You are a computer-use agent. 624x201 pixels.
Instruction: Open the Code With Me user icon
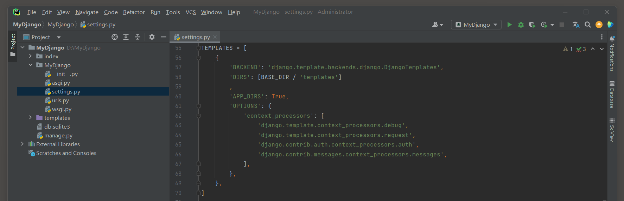[437, 25]
